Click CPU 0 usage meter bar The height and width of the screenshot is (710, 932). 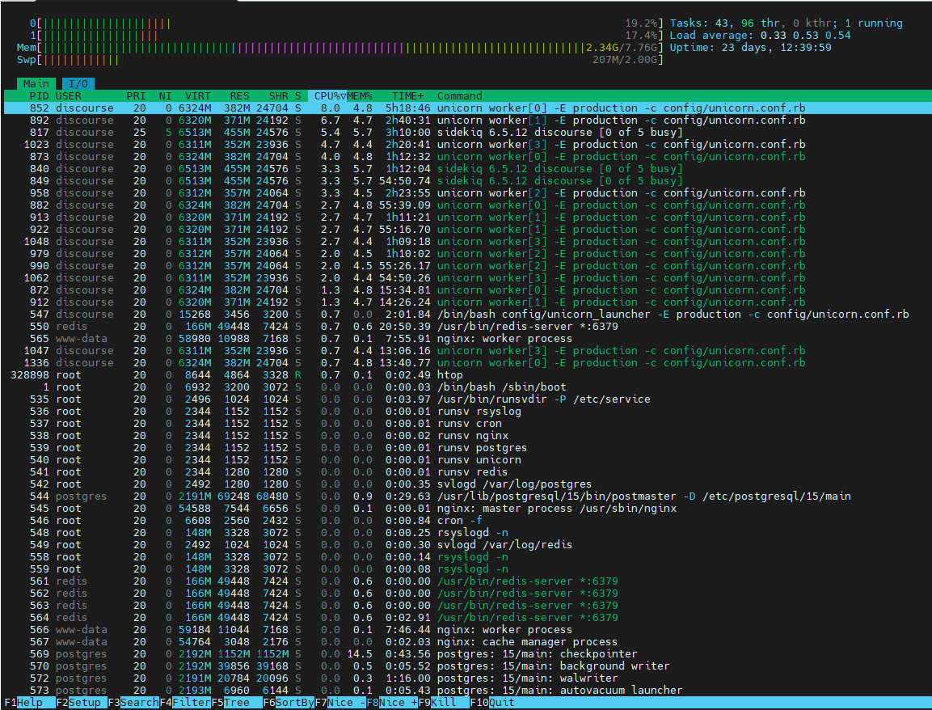pos(347,23)
